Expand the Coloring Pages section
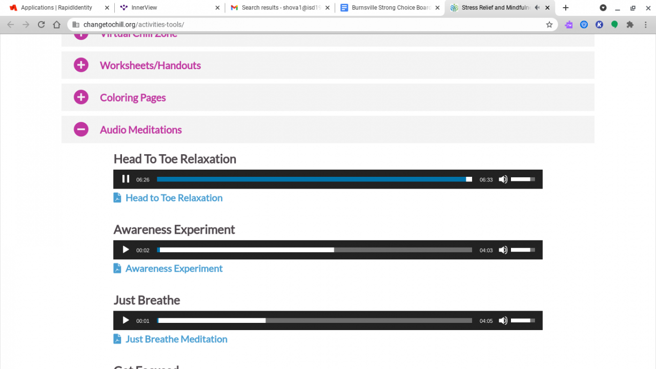 328,97
